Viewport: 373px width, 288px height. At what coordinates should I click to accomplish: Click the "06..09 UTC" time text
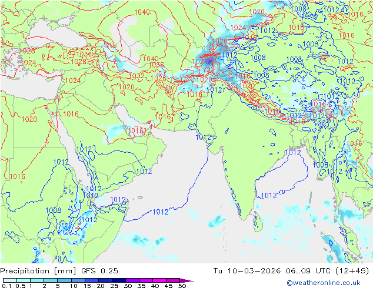coord(308,271)
